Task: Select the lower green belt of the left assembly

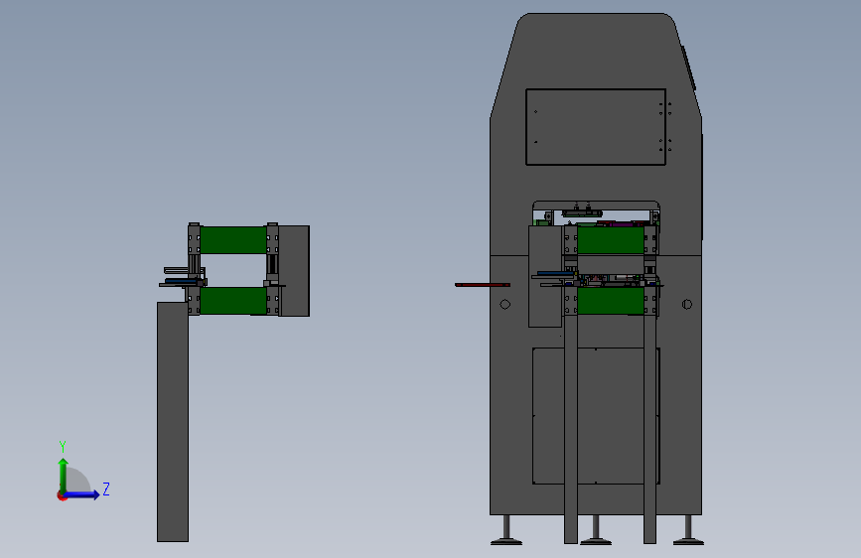Action: coord(233,301)
